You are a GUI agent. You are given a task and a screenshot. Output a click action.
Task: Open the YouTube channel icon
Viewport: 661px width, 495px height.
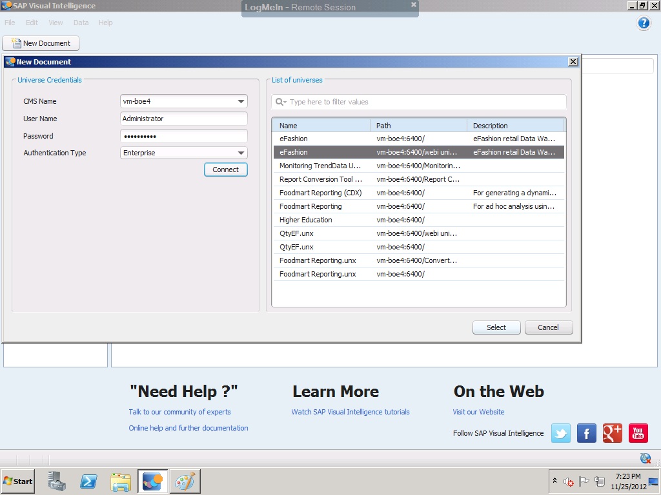(638, 433)
